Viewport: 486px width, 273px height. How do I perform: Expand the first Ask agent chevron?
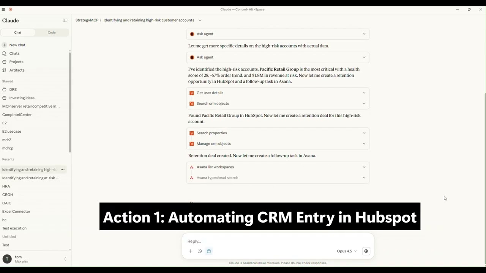click(x=364, y=34)
